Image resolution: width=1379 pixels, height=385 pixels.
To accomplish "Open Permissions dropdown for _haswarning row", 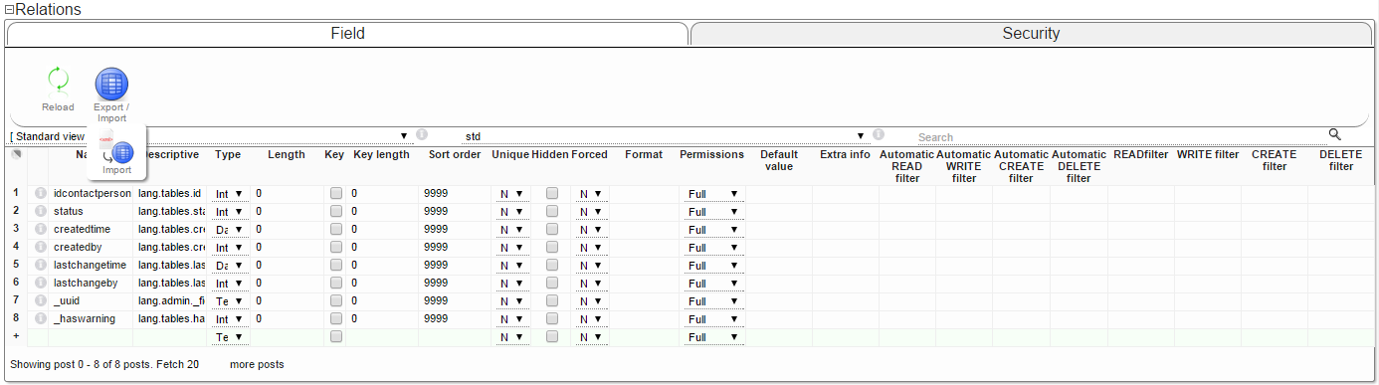I will (713, 319).
